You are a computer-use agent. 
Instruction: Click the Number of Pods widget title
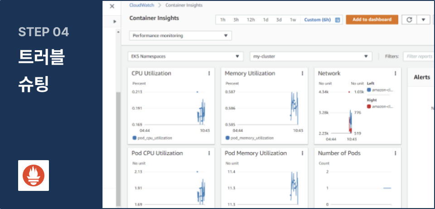pyautogui.click(x=339, y=153)
